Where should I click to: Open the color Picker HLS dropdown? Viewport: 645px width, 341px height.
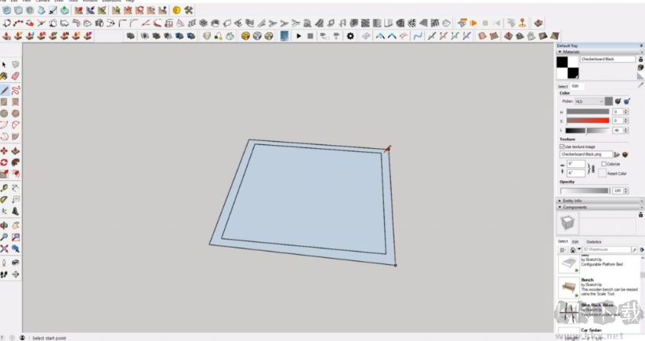(589, 101)
